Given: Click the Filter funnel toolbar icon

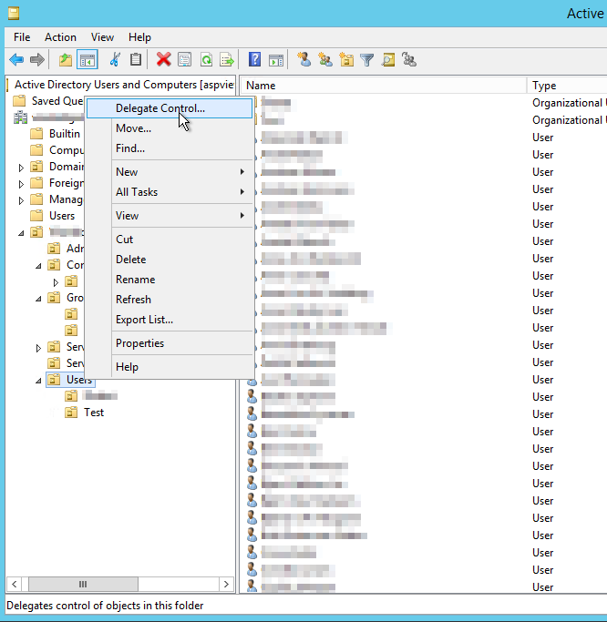Looking at the screenshot, I should (x=367, y=60).
